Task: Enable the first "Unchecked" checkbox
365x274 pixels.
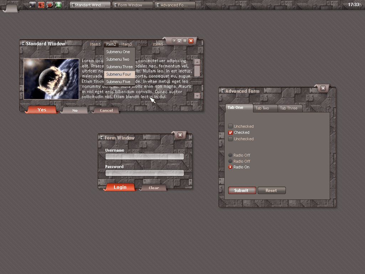Action: (230, 126)
